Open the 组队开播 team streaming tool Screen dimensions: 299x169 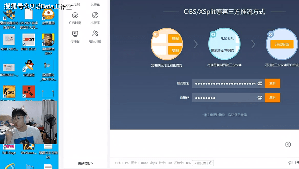tap(95, 37)
